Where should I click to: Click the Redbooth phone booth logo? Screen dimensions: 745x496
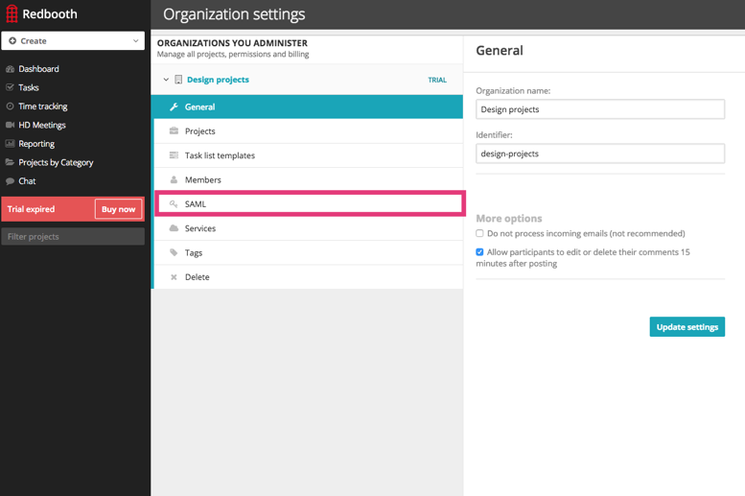[12, 14]
